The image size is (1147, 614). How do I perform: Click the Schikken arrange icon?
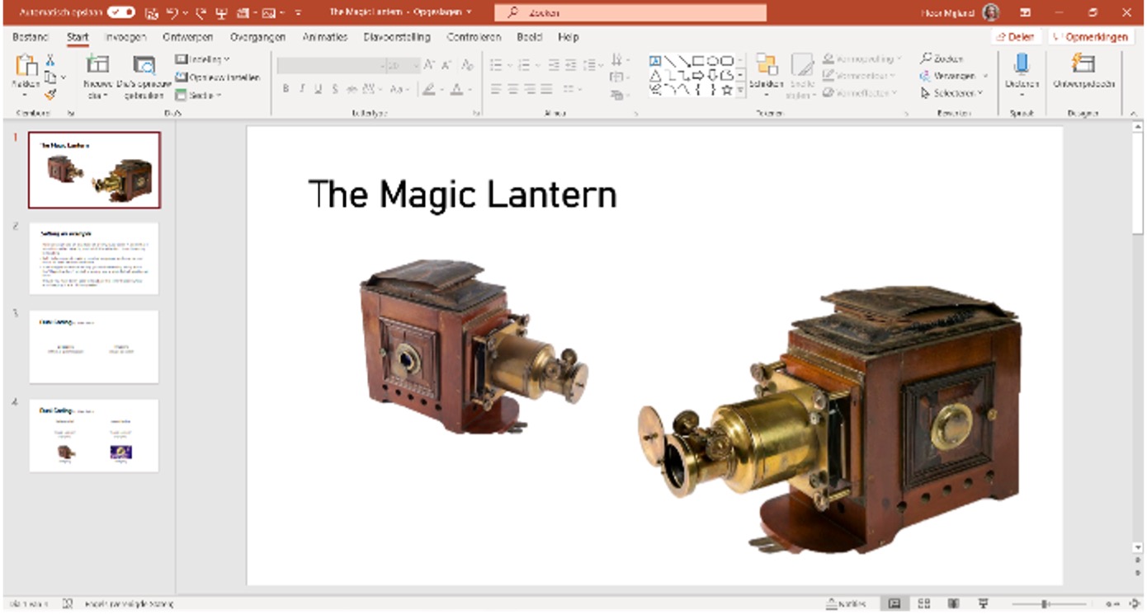(x=767, y=66)
